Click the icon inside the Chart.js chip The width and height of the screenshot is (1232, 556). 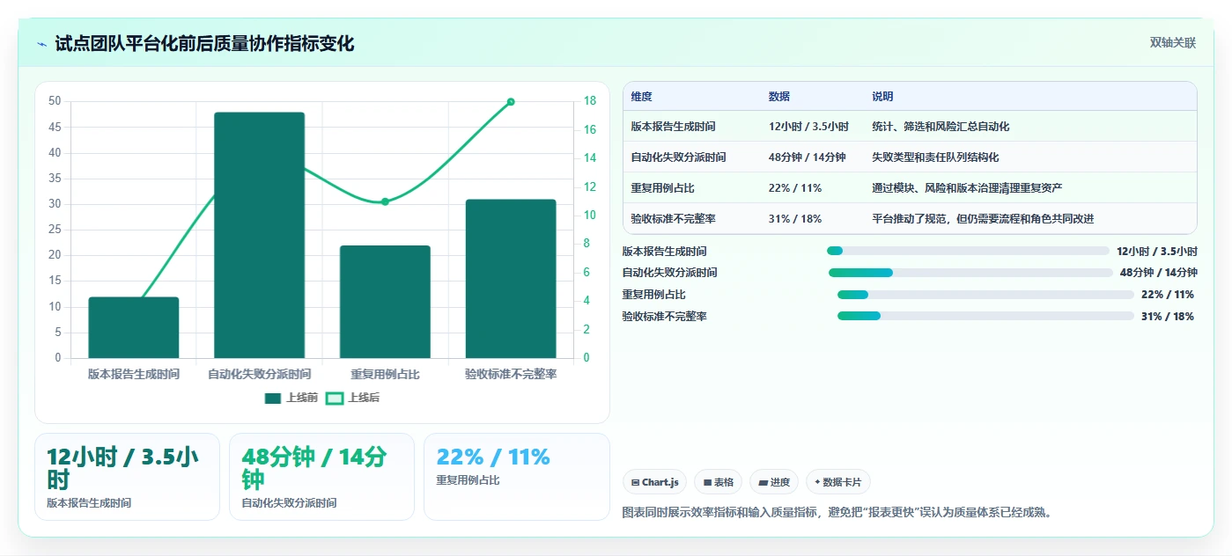[636, 483]
